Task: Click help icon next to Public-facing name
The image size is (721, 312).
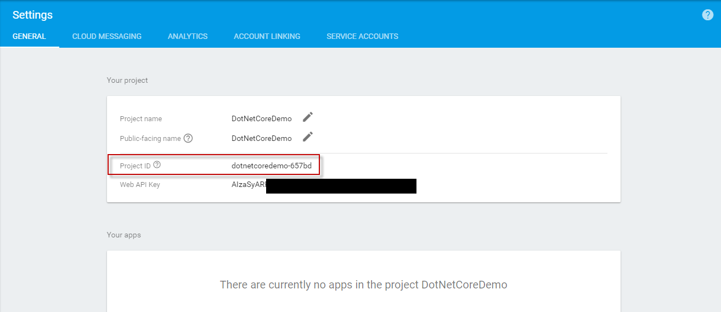Action: [188, 138]
